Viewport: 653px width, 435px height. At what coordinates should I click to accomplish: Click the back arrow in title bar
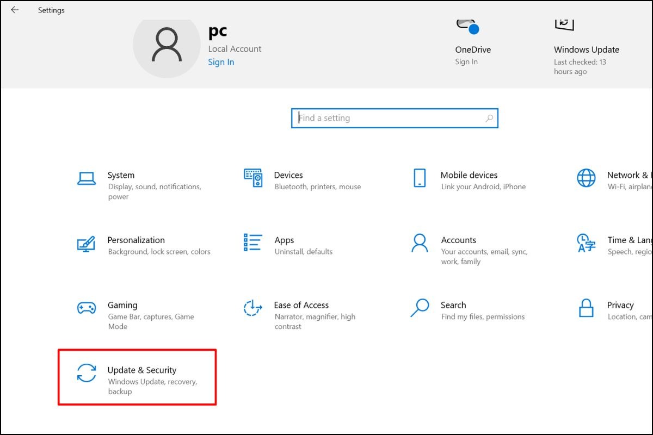tap(15, 10)
